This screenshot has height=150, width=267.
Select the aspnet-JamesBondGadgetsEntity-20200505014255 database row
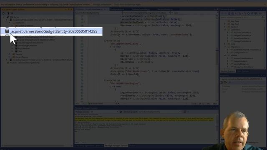51,31
